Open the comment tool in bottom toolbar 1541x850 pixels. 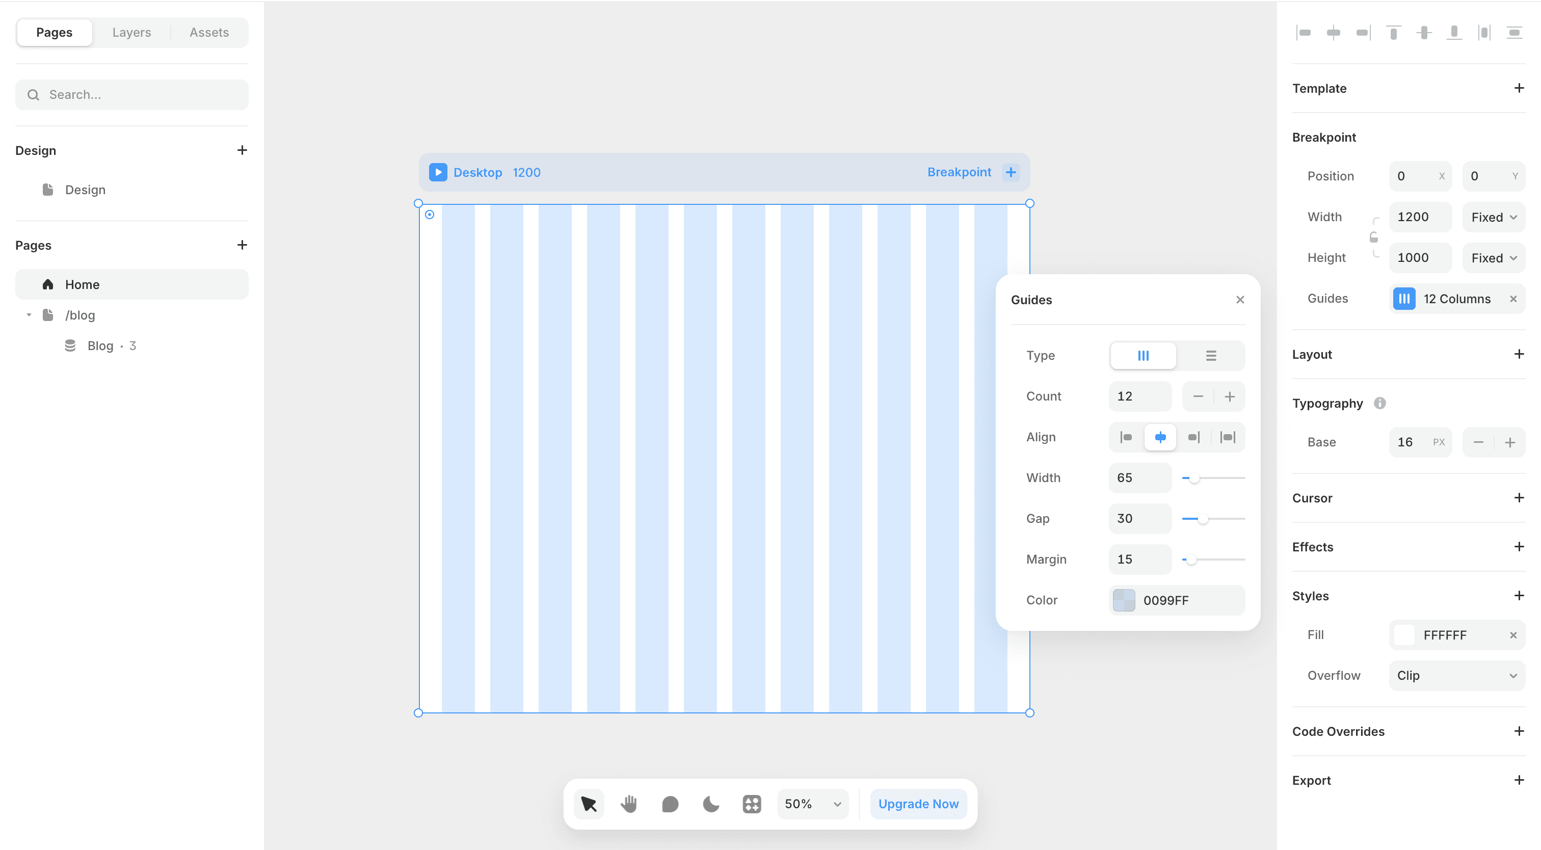click(670, 804)
